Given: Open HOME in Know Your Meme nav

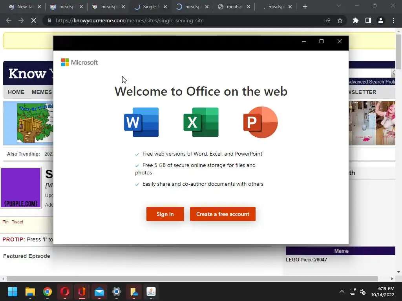Looking at the screenshot, I should [x=16, y=92].
